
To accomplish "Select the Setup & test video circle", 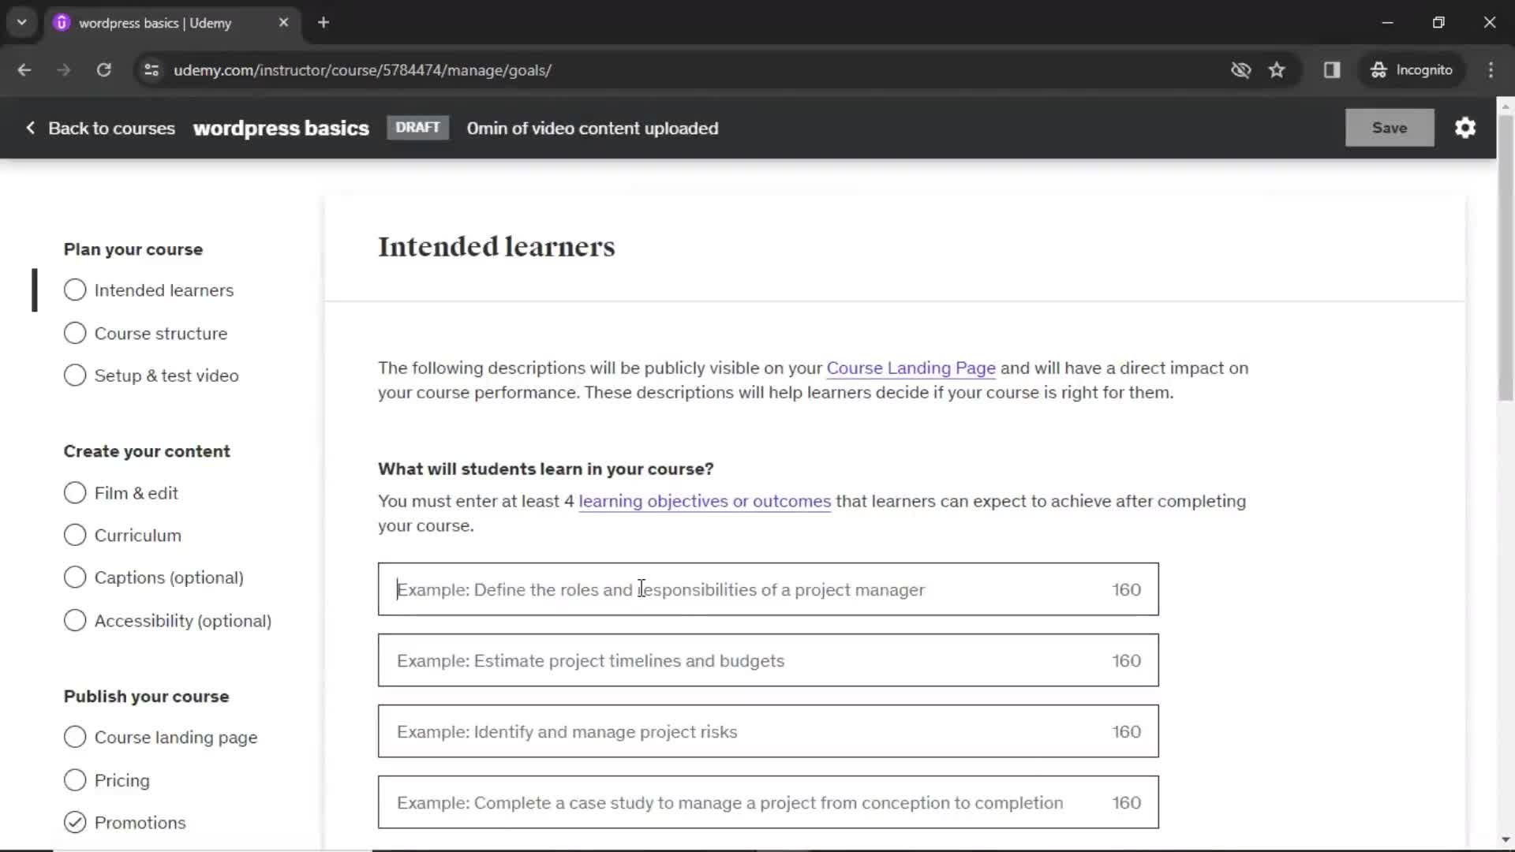I will pyautogui.click(x=75, y=376).
